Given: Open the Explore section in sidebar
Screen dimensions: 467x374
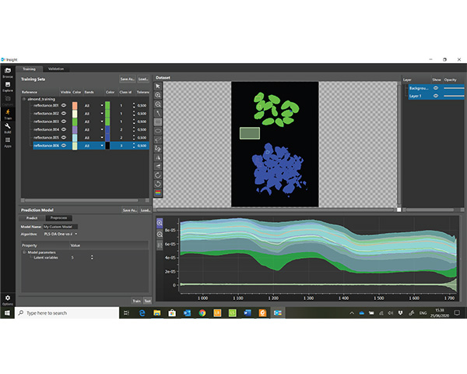Looking at the screenshot, I should pyautogui.click(x=7, y=86).
